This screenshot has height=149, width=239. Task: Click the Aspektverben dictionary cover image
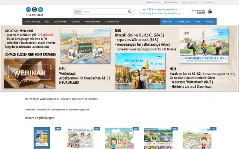coord(85,46)
